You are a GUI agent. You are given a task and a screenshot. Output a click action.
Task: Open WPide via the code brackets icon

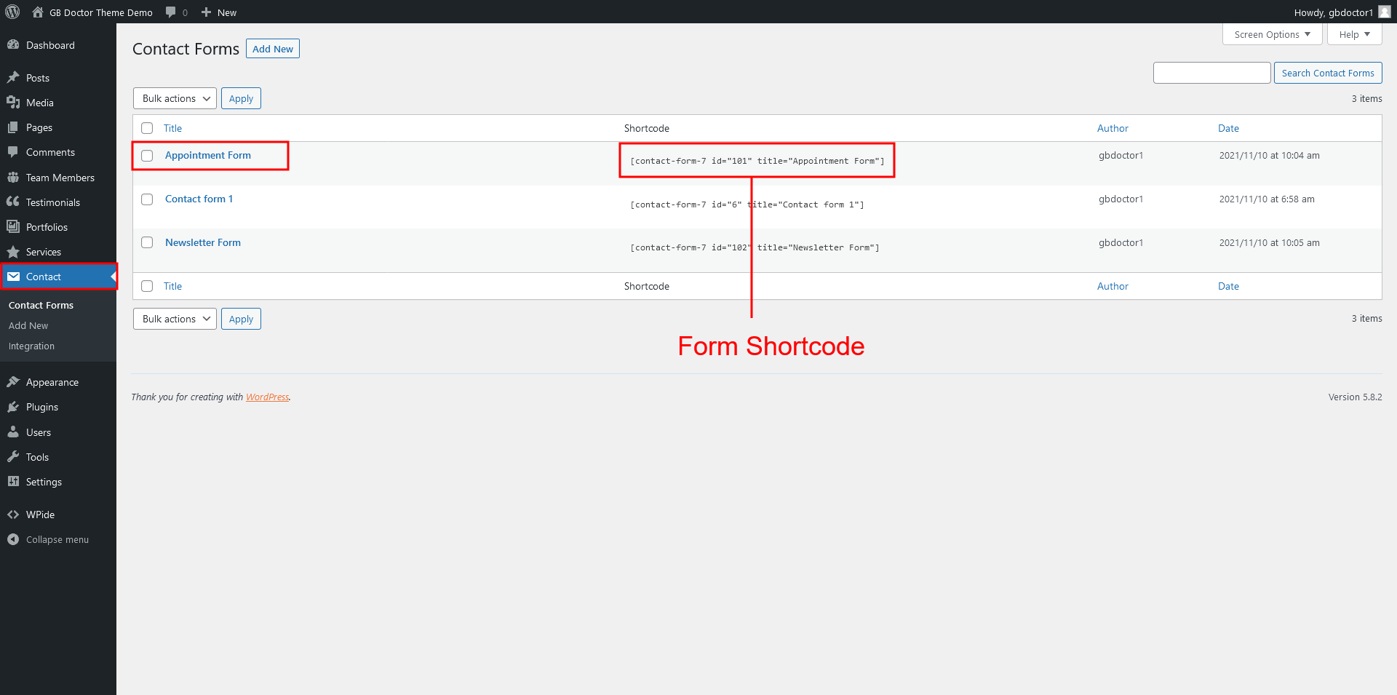point(13,515)
